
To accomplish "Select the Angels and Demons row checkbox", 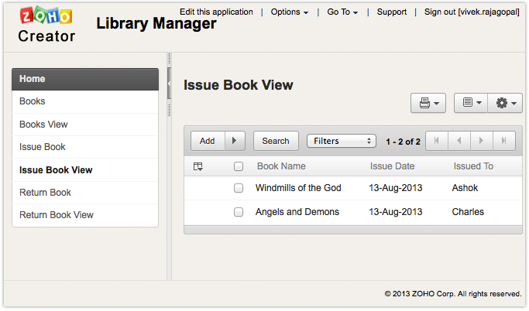I will tap(239, 212).
